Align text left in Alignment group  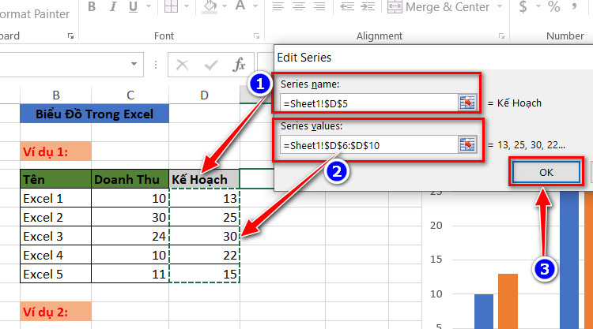click(x=278, y=6)
